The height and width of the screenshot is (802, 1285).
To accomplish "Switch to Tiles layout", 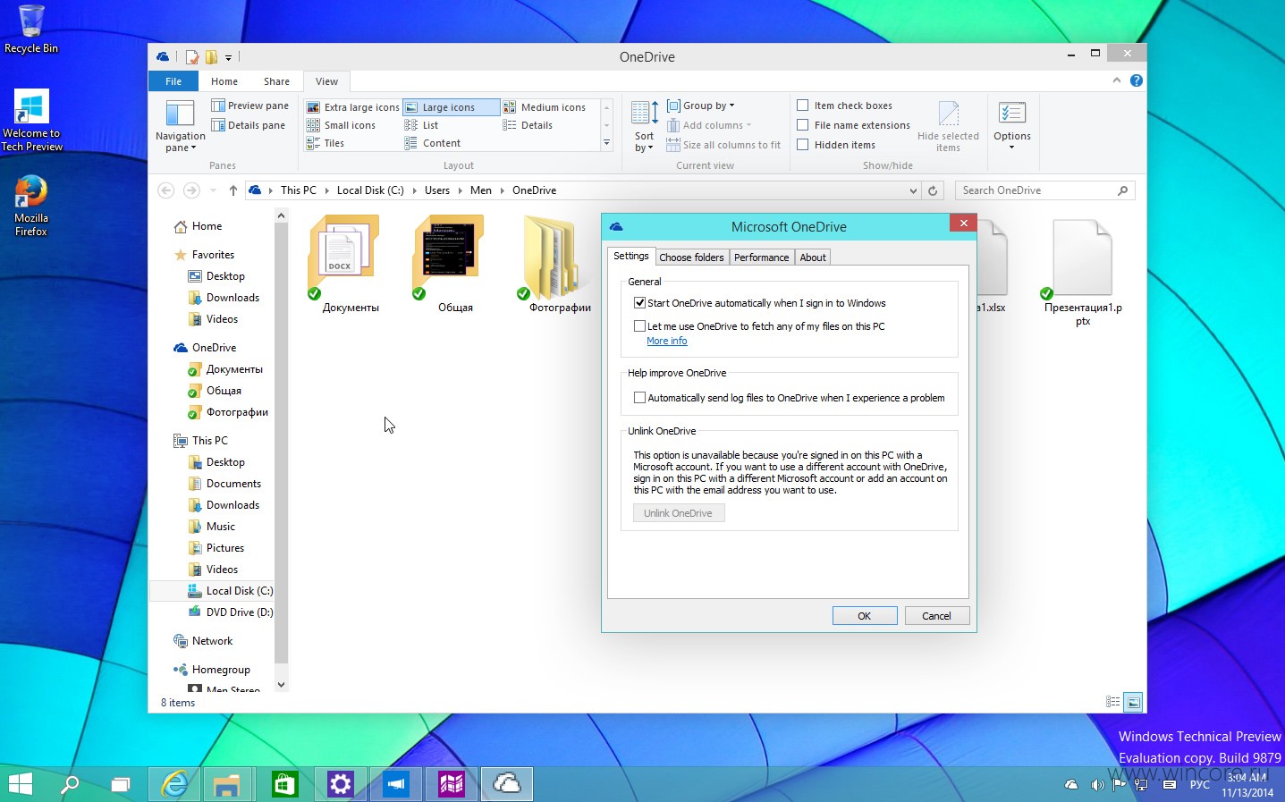I will click(325, 143).
